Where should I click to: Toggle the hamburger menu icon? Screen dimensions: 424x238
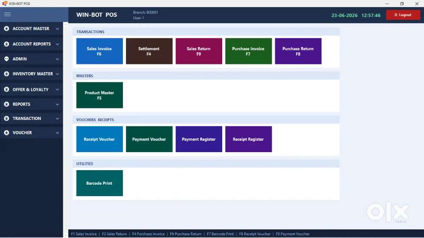tap(7, 14)
